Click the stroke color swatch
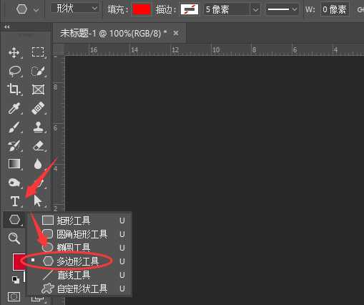 [190, 9]
